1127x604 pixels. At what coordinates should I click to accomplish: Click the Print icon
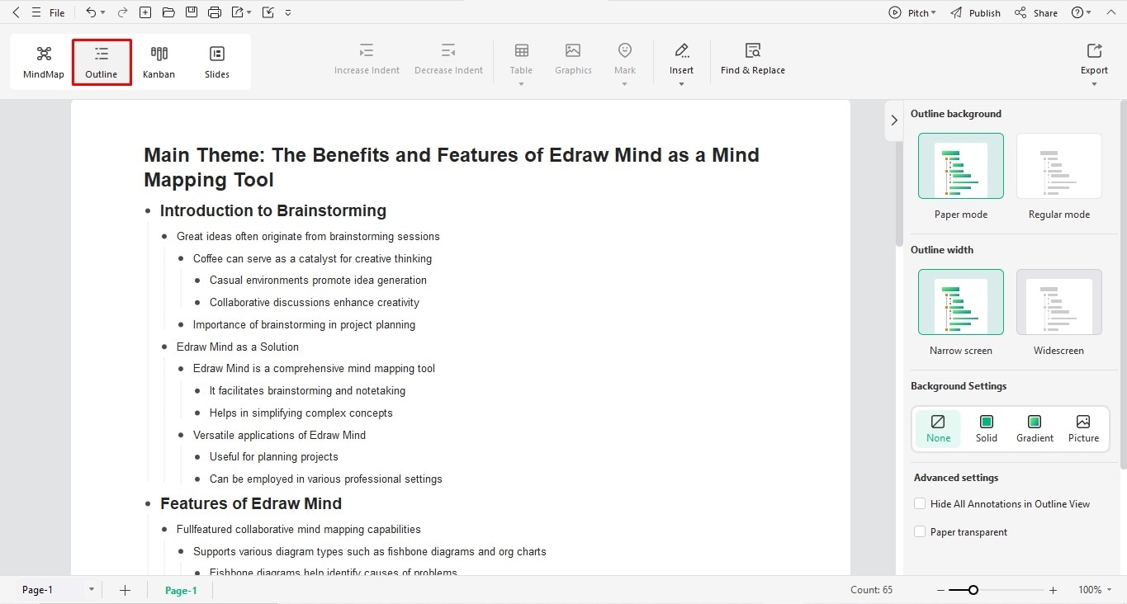(x=215, y=12)
